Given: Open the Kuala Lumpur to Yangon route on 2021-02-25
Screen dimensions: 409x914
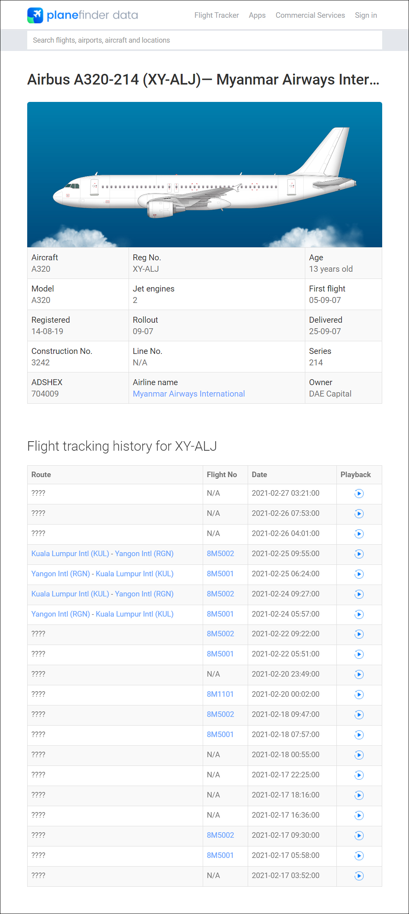Looking at the screenshot, I should (x=103, y=554).
